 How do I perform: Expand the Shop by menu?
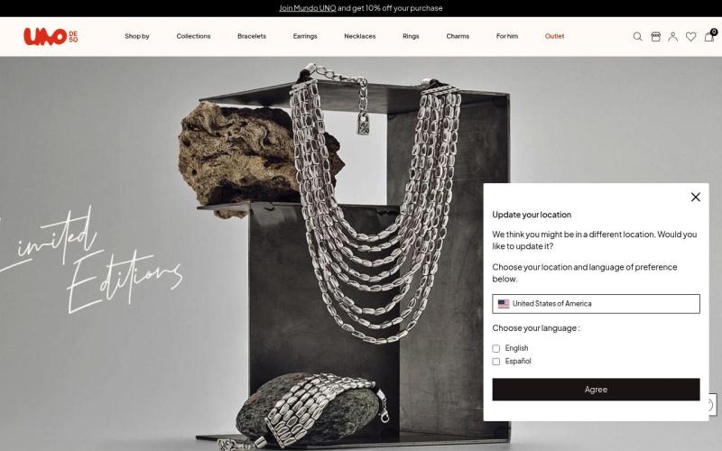(137, 36)
